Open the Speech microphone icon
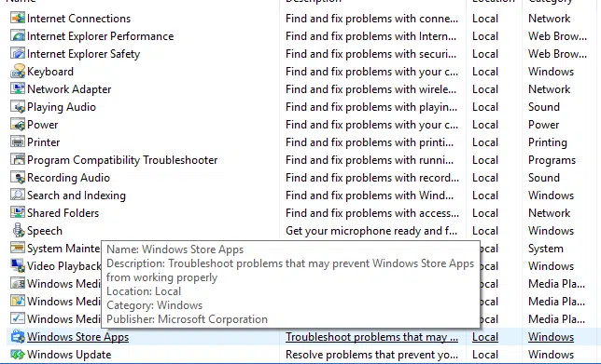 tap(18, 230)
